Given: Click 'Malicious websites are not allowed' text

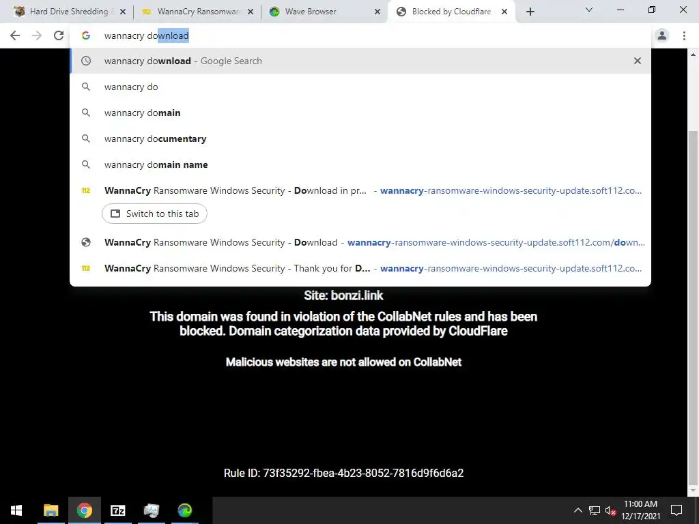Looking at the screenshot, I should coord(343,362).
